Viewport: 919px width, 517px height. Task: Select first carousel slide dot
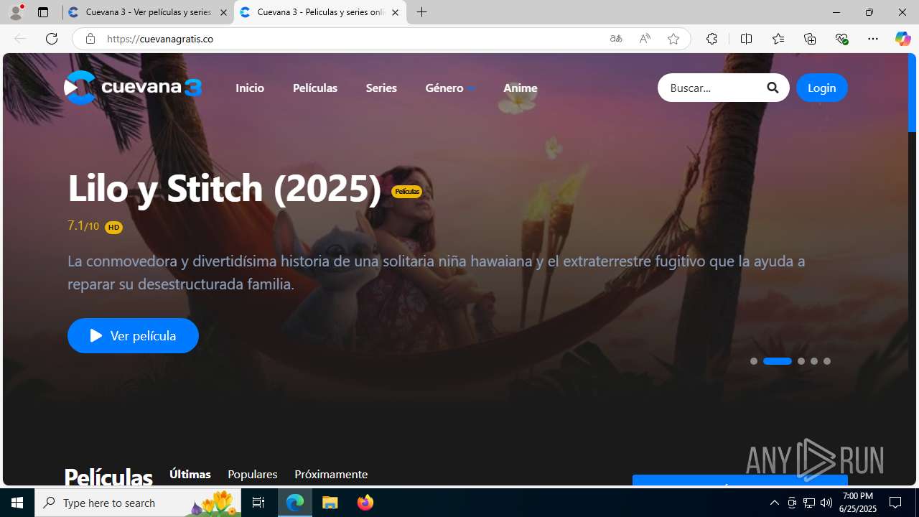coord(754,361)
